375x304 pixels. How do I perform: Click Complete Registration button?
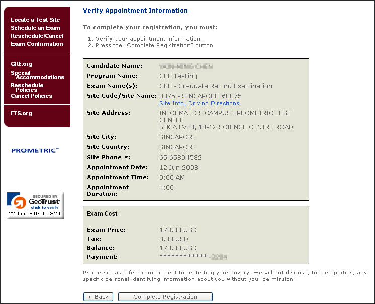coord(165,297)
